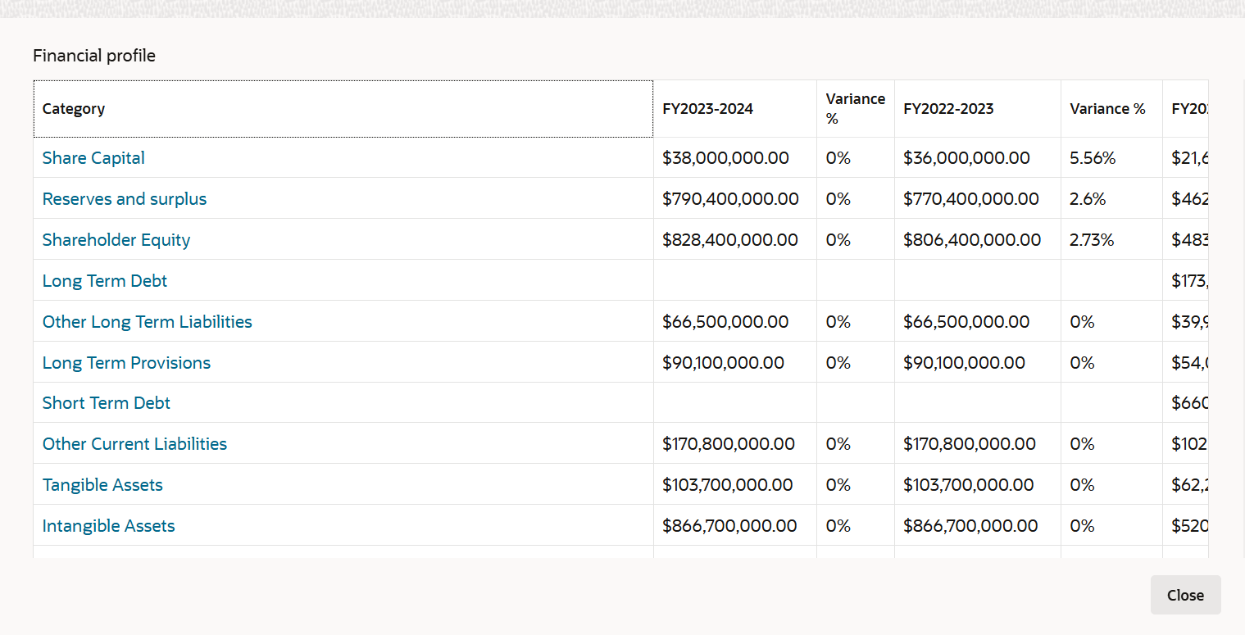
Task: Click FY2022-2023 $90,100,000.00 cell
Action: coord(978,363)
